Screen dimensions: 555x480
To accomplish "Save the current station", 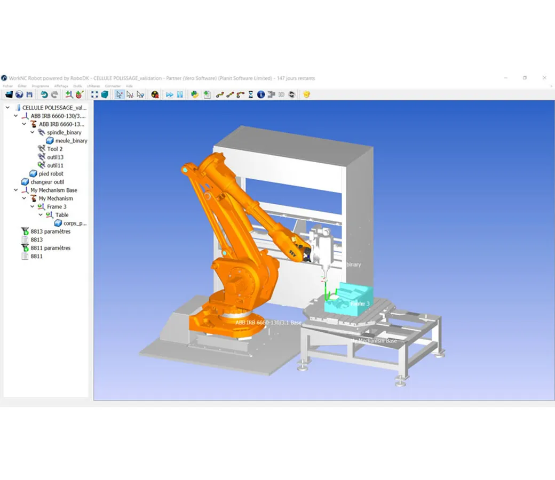I will 29,94.
